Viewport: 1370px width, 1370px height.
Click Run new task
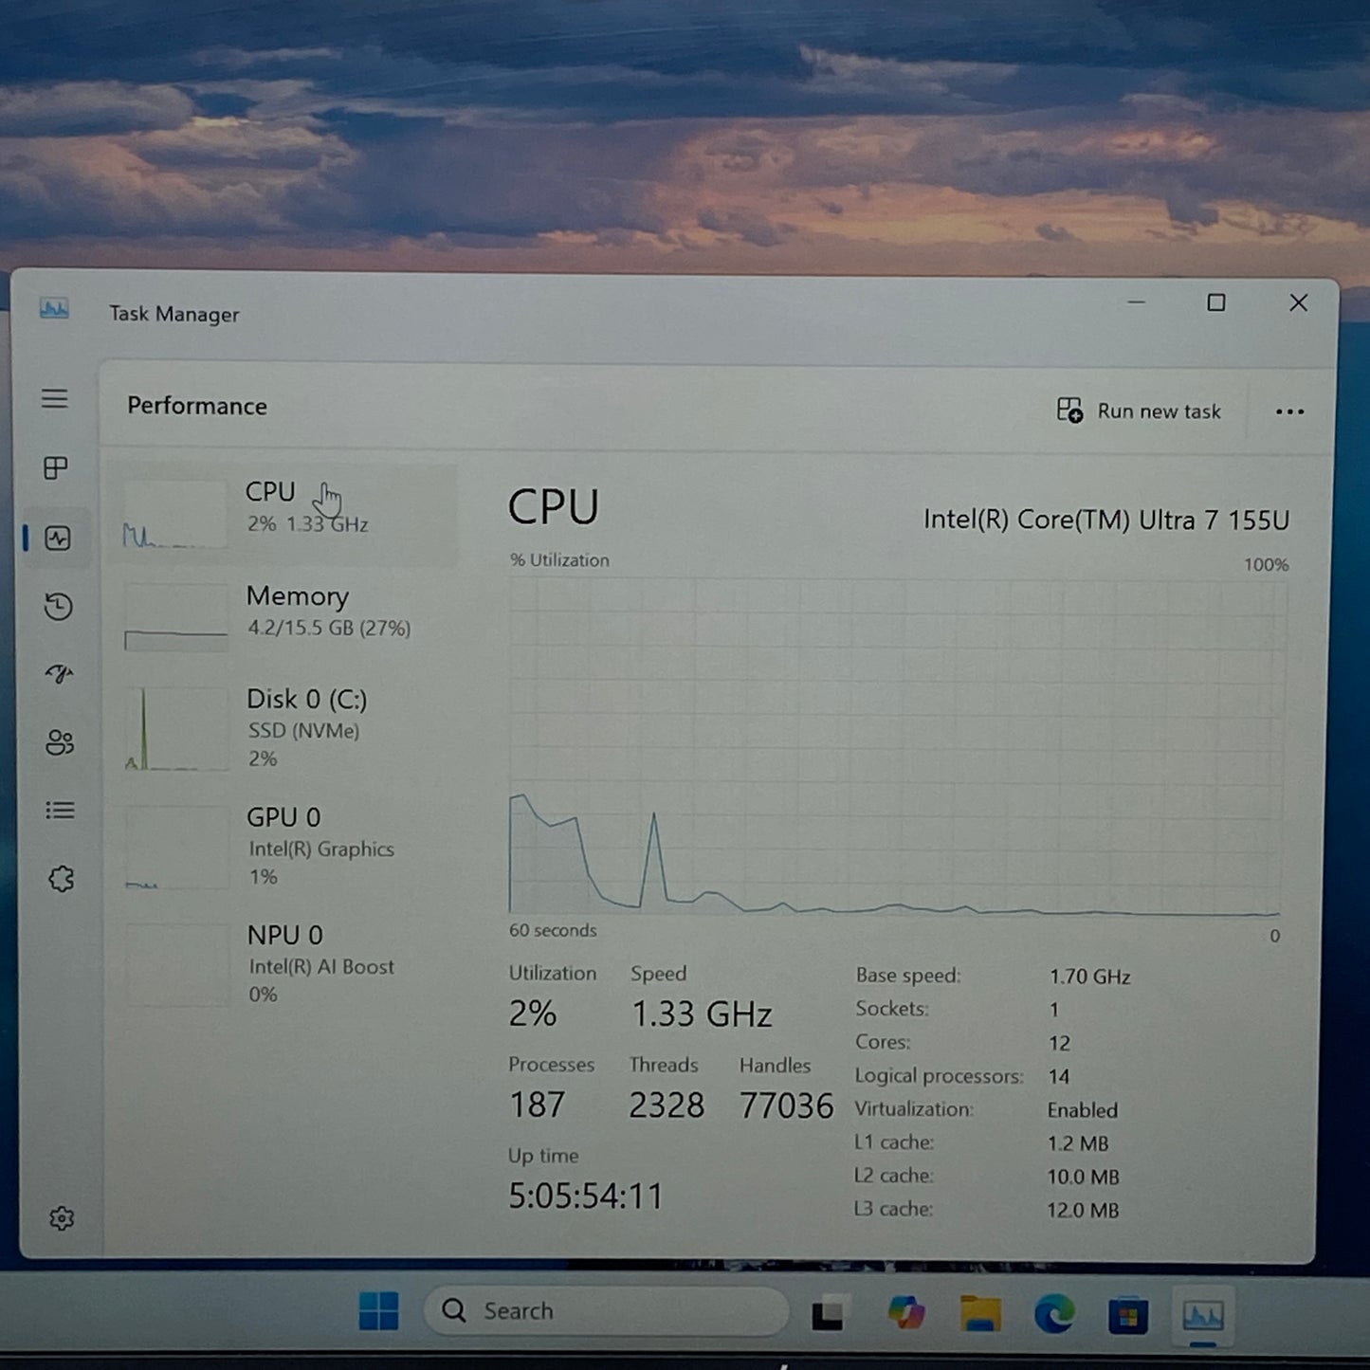pos(1140,411)
